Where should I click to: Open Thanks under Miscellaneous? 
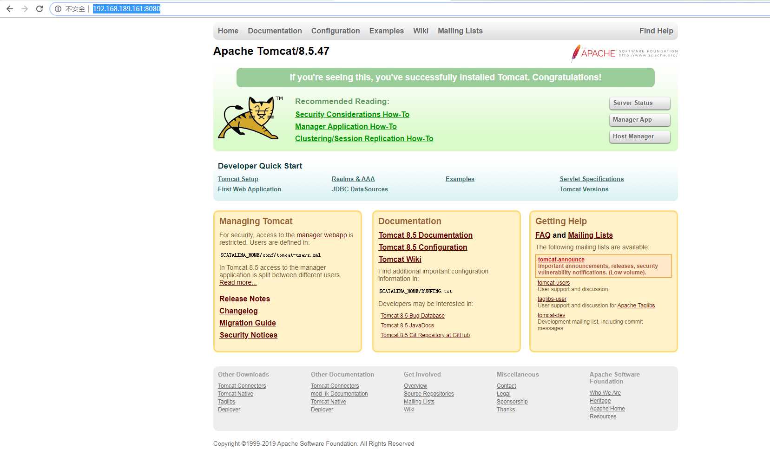[x=506, y=410]
